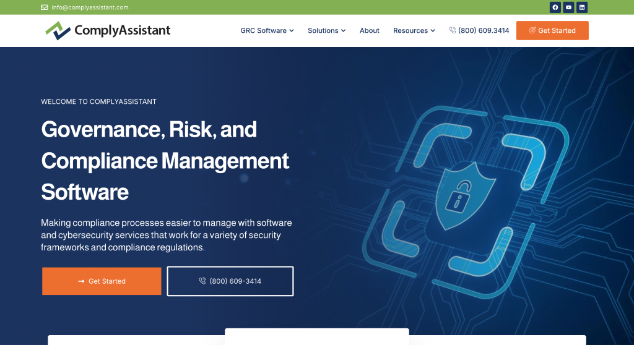Image resolution: width=634 pixels, height=345 pixels.
Task: Click the info@complyassistant.com email link
Action: (x=90, y=7)
